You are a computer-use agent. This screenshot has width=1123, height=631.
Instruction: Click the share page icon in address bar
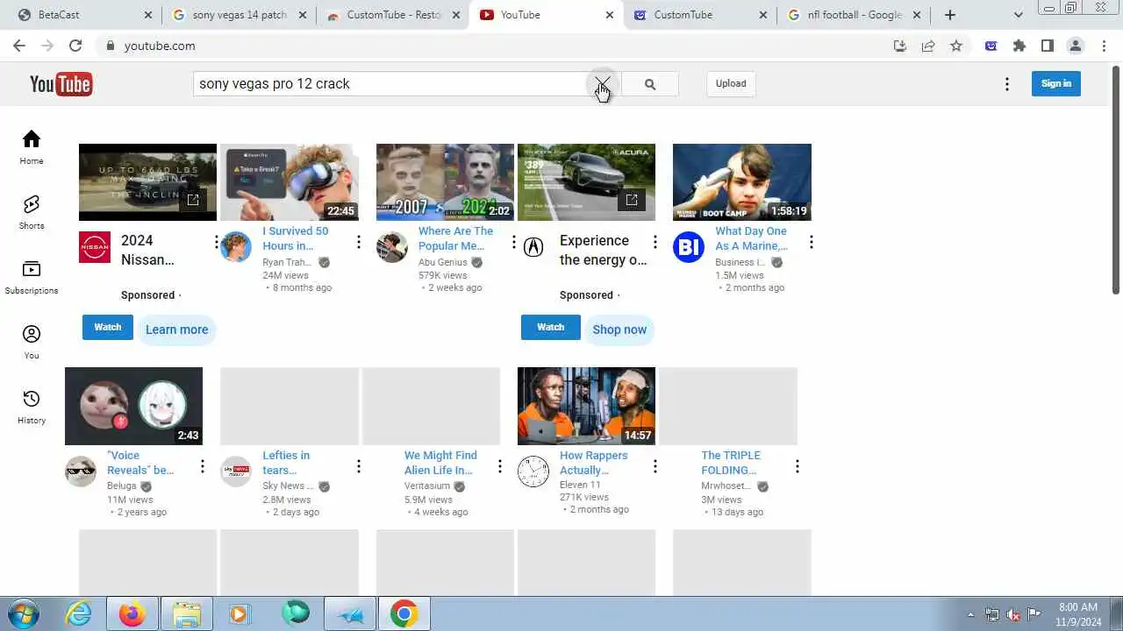[x=928, y=46]
